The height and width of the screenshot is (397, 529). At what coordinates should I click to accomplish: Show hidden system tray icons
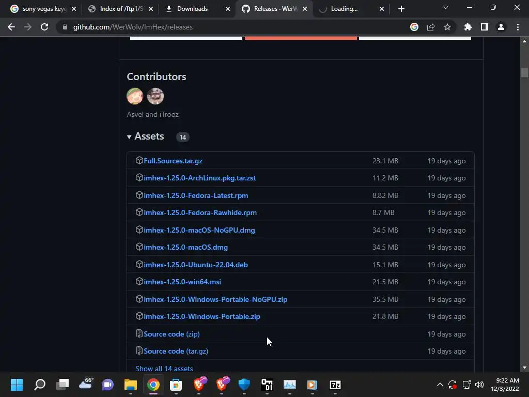click(440, 385)
